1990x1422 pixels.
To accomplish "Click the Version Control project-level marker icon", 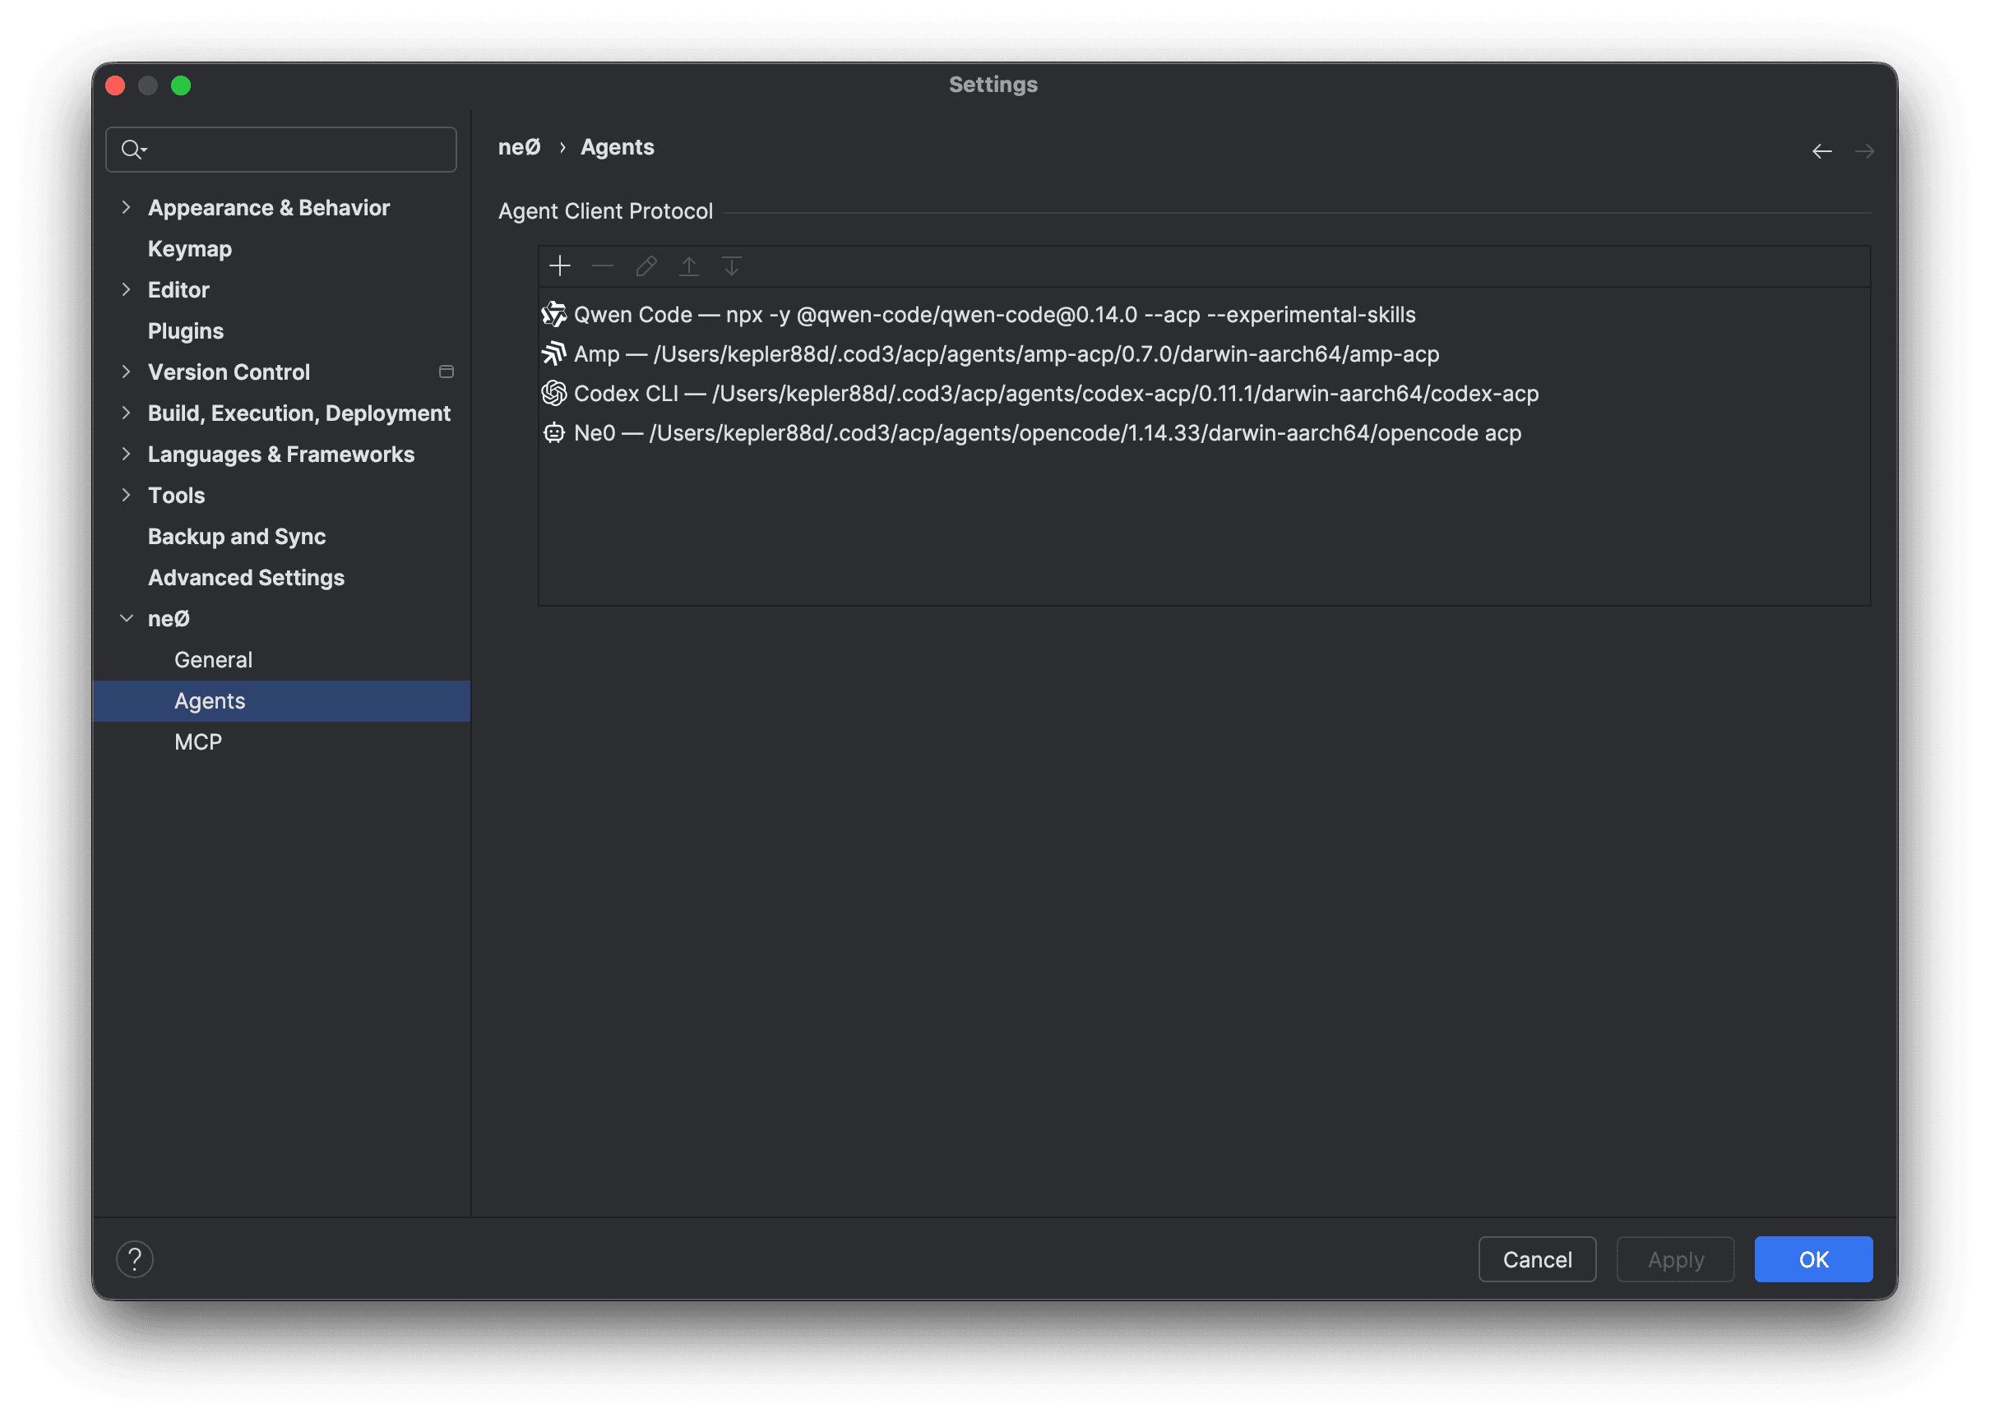I will pos(447,372).
